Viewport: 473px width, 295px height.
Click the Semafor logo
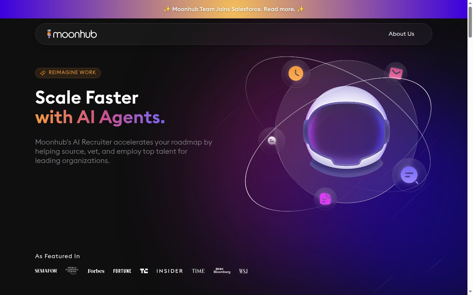46,271
